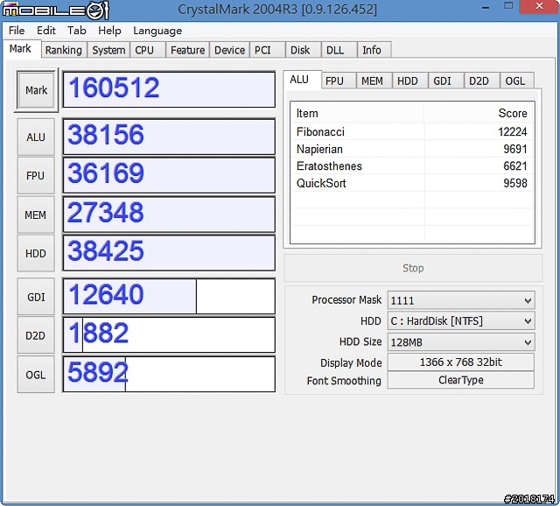Switch to the Info tab
The height and width of the screenshot is (506, 560).
374,50
